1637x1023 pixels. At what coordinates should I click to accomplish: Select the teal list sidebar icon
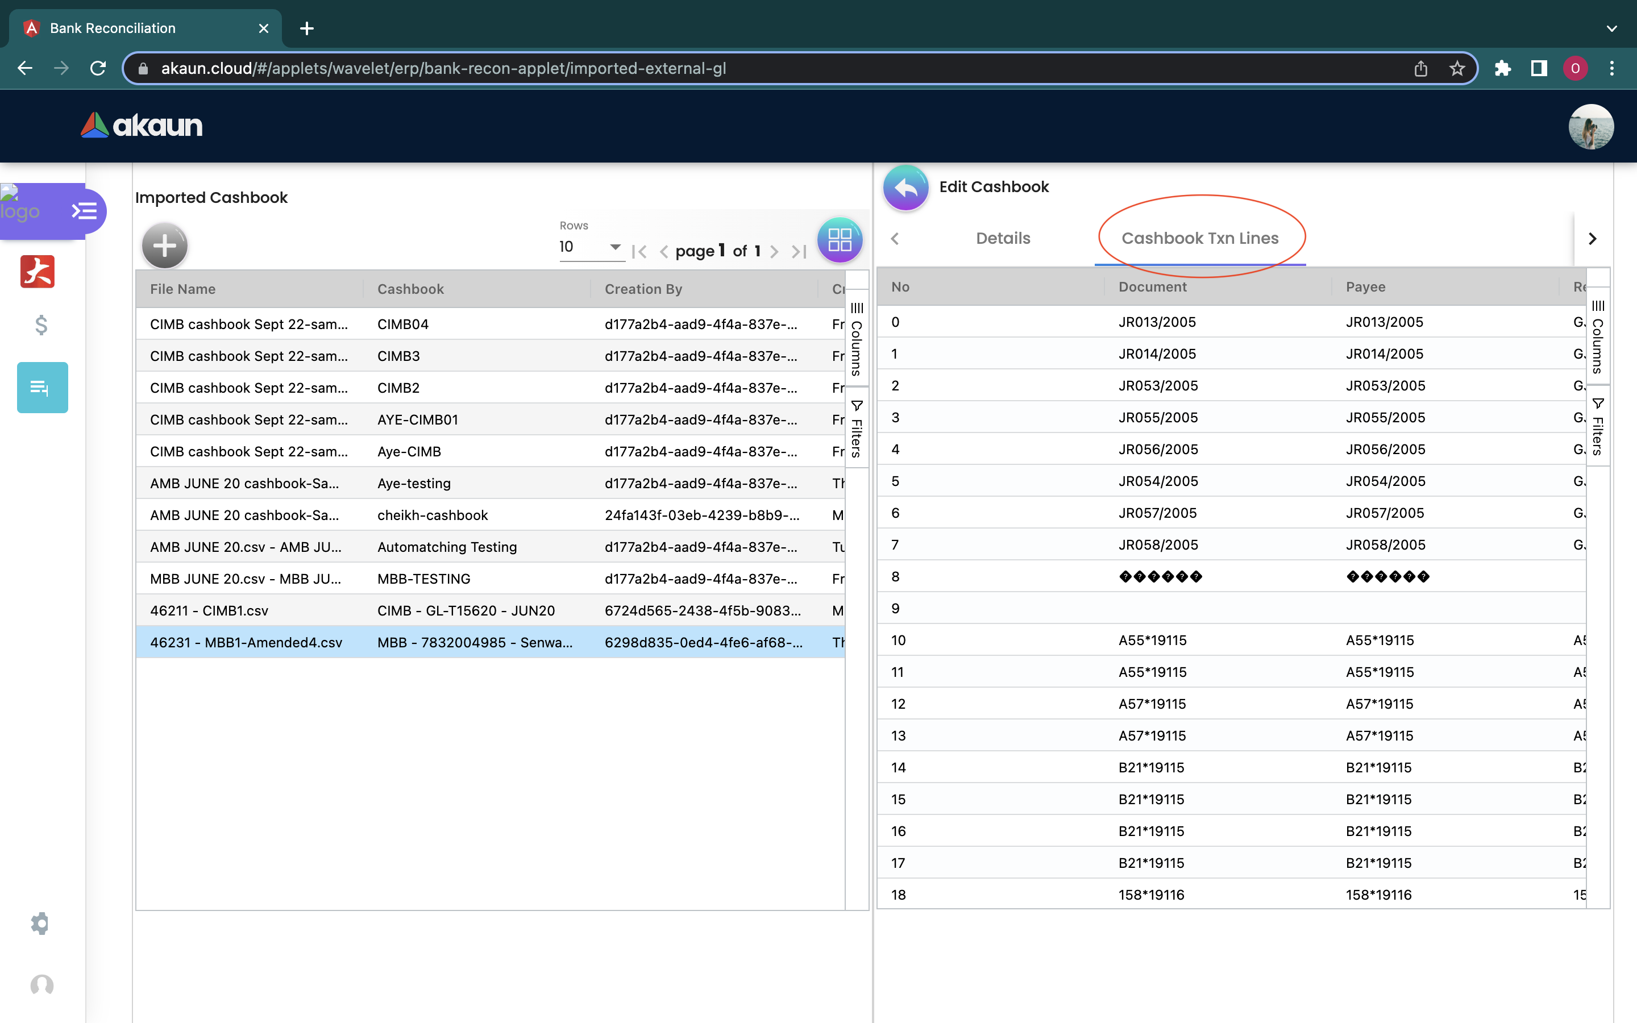coord(42,388)
